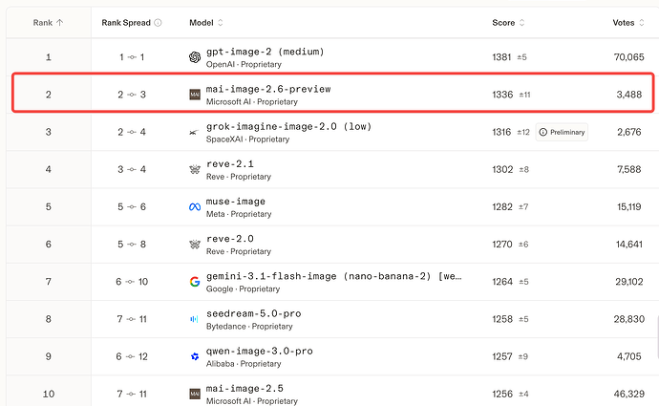Screen dimensions: 659x406
Task: Click the Preliminary badge on the grok row
Action: (x=562, y=132)
